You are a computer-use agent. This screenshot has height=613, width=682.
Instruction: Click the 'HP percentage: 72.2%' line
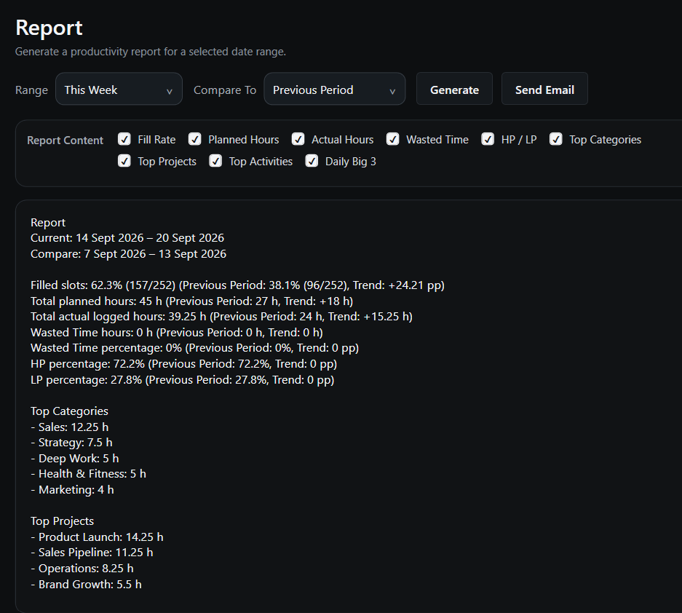pyautogui.click(x=184, y=364)
